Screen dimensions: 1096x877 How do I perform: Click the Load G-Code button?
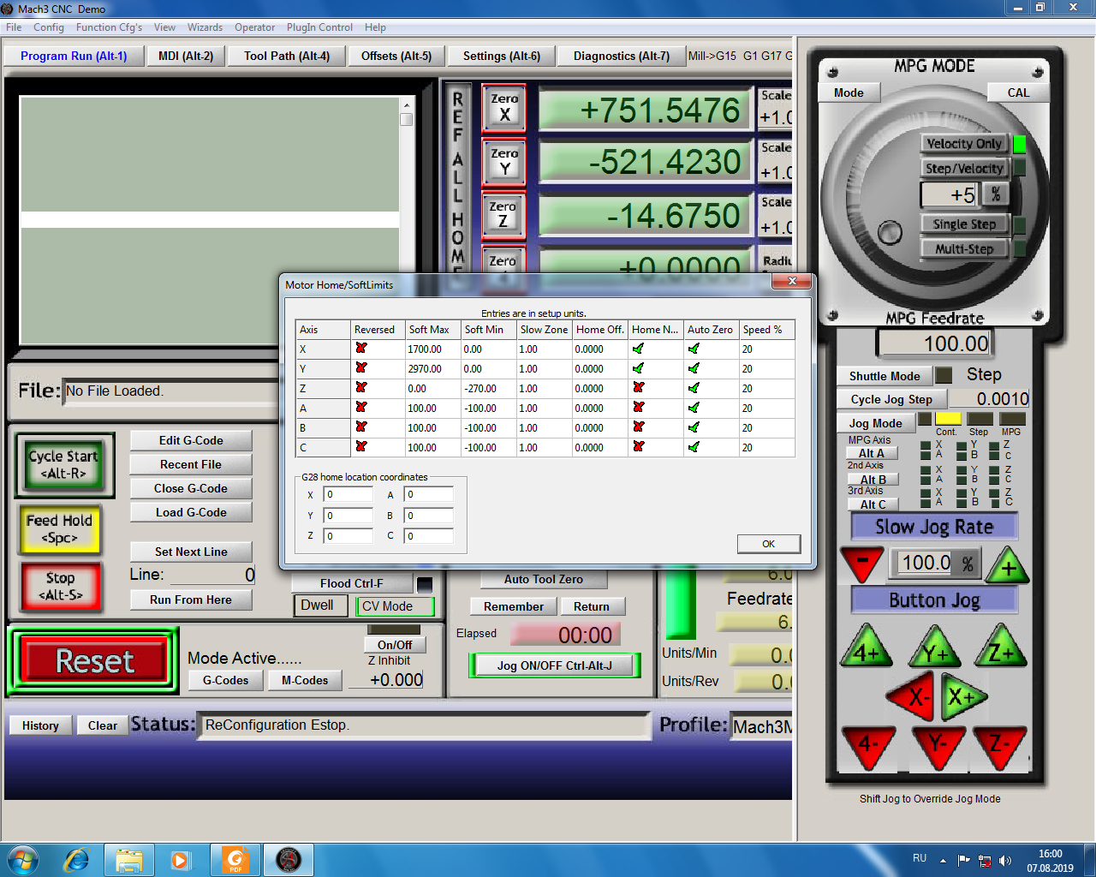pos(191,512)
